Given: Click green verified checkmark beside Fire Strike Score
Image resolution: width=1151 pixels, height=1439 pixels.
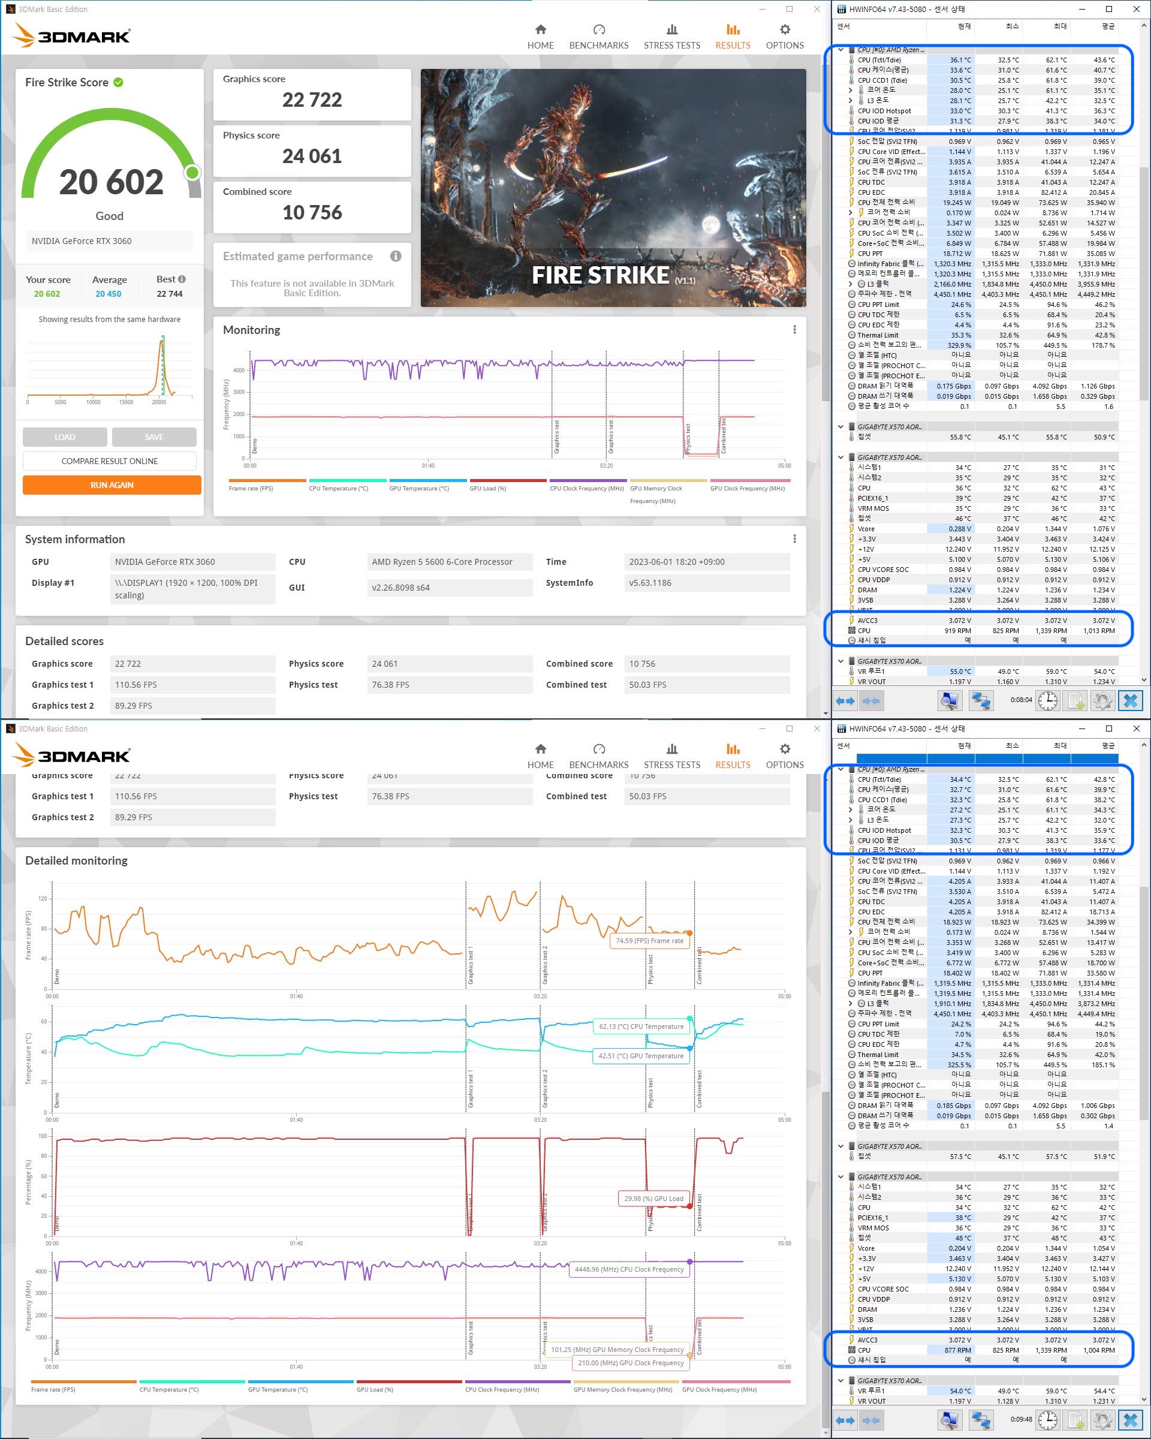Looking at the screenshot, I should pyautogui.click(x=118, y=82).
